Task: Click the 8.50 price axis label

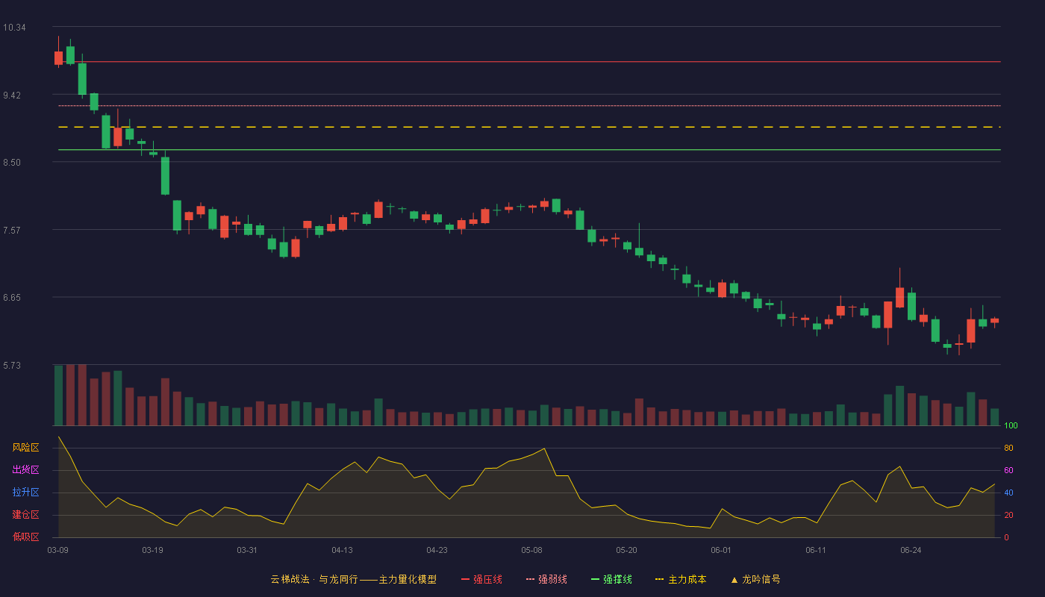Action: coord(12,163)
